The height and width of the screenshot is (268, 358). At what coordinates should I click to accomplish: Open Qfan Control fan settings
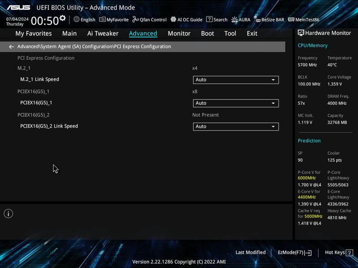coord(150,20)
